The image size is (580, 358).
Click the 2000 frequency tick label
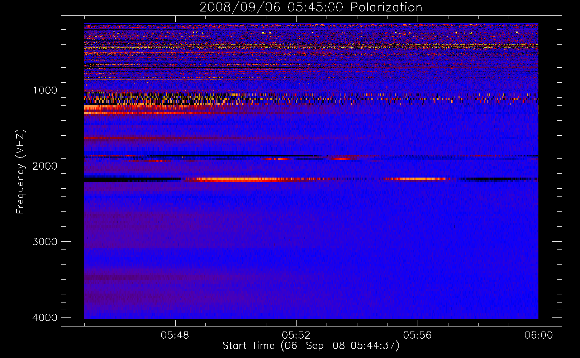45,166
